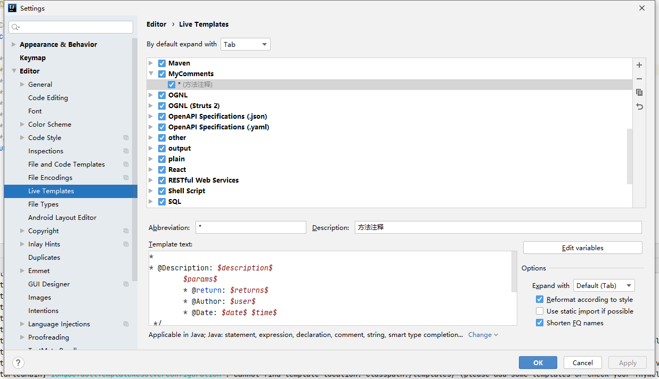
Task: Click the project-level icon beside Code Style
Action: (x=126, y=138)
